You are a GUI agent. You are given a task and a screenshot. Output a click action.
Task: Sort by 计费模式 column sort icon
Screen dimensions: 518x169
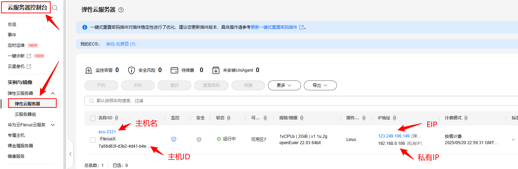466,118
